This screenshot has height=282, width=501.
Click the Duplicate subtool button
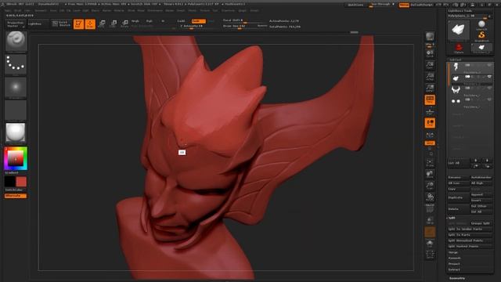(459, 197)
